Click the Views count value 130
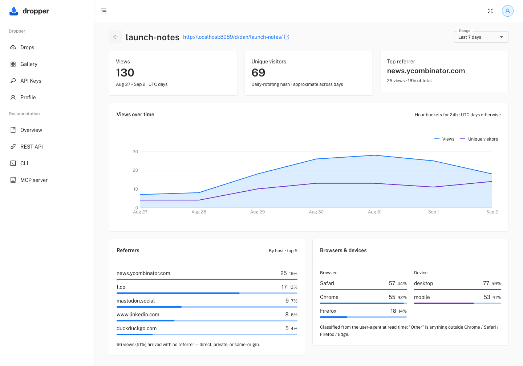 tap(125, 73)
